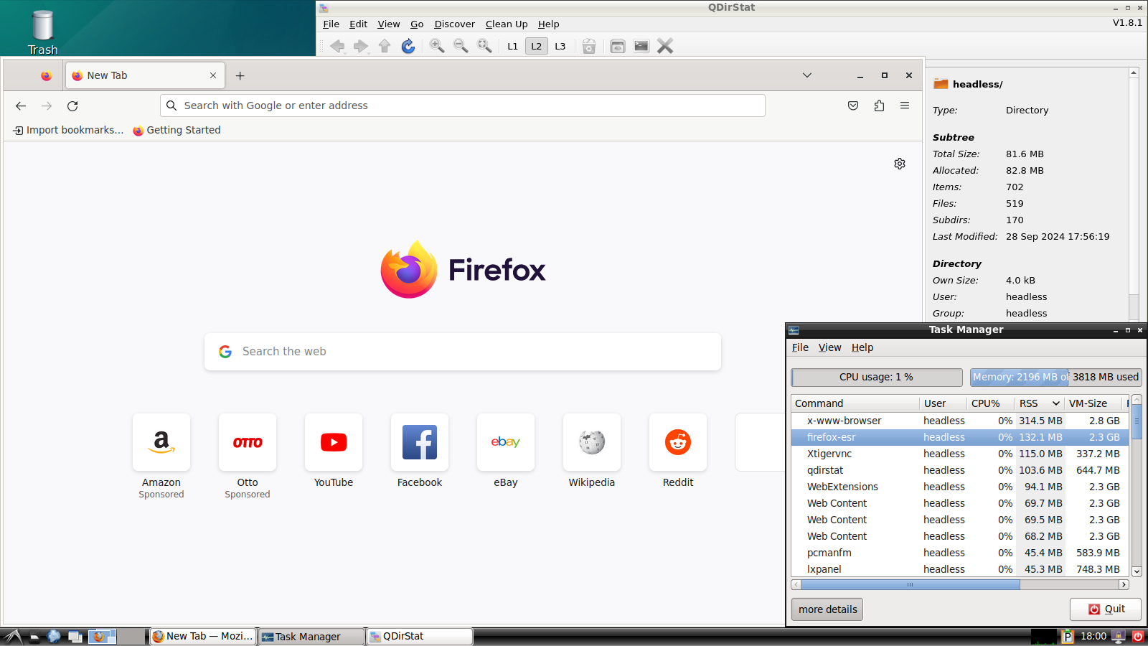Viewport: 1148px width, 646px height.
Task: Open the QDirStat Edit menu
Action: click(358, 24)
